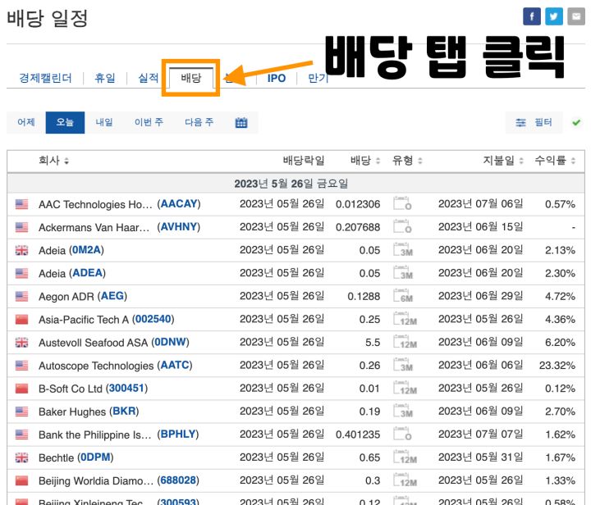Click 12M type icon in B-Soft Co row
Viewport: 591px width, 505px height.
tap(405, 388)
